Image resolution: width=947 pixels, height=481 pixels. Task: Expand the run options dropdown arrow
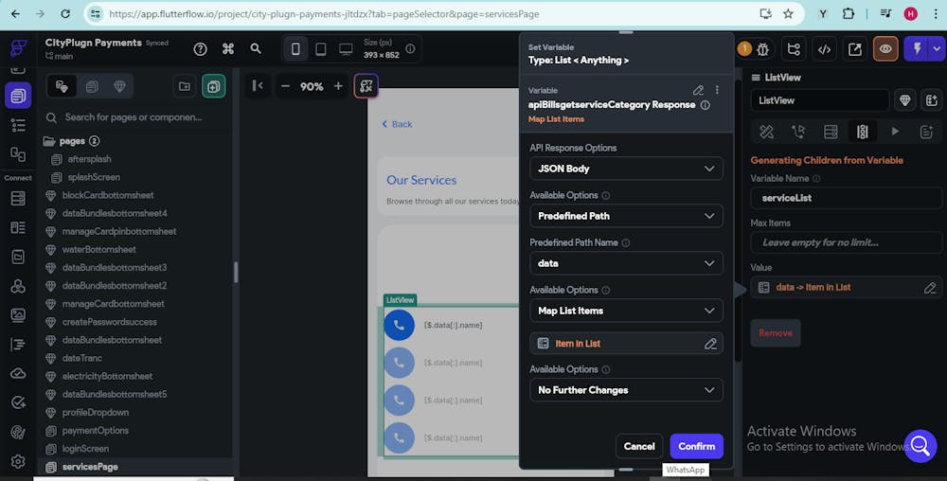pyautogui.click(x=937, y=49)
